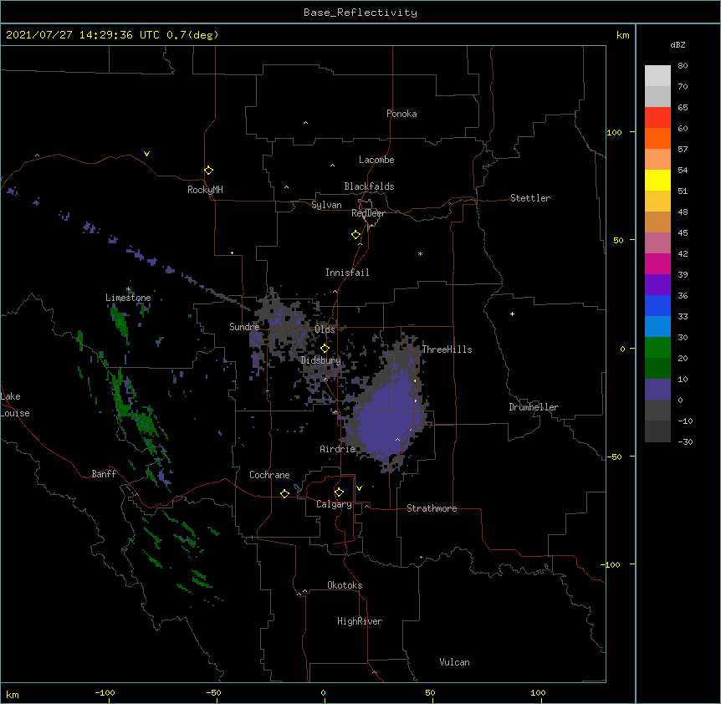
Task: Click the RockyMH label
Action: pyautogui.click(x=205, y=190)
